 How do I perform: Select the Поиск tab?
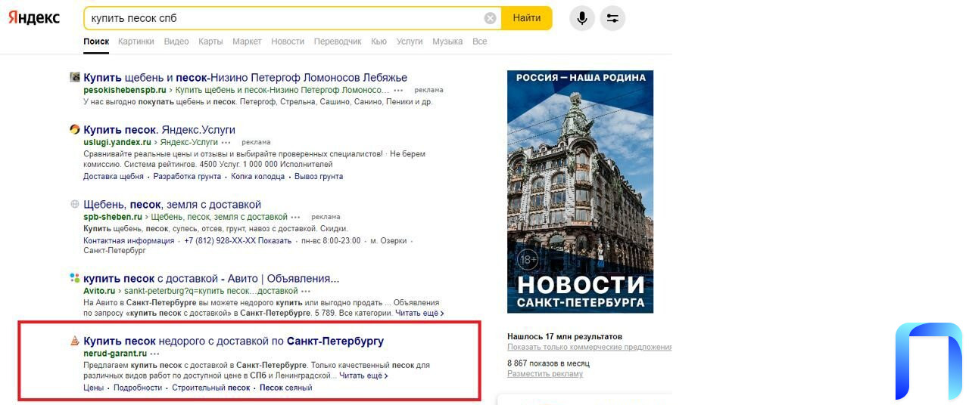pos(96,42)
